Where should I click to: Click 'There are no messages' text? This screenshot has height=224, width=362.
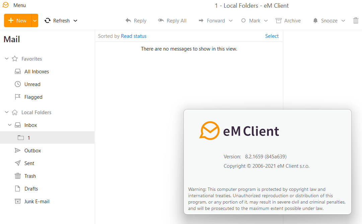pos(189,49)
